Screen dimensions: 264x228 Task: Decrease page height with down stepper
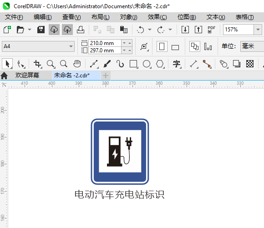tap(124, 51)
